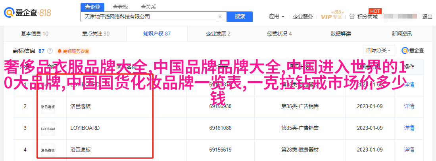This screenshot has width=436, height=161.
Task: Switch to the 知识产权 87 tab
Action: tap(157, 34)
